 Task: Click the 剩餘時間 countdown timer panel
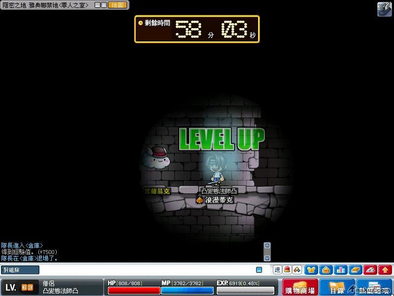[197, 29]
